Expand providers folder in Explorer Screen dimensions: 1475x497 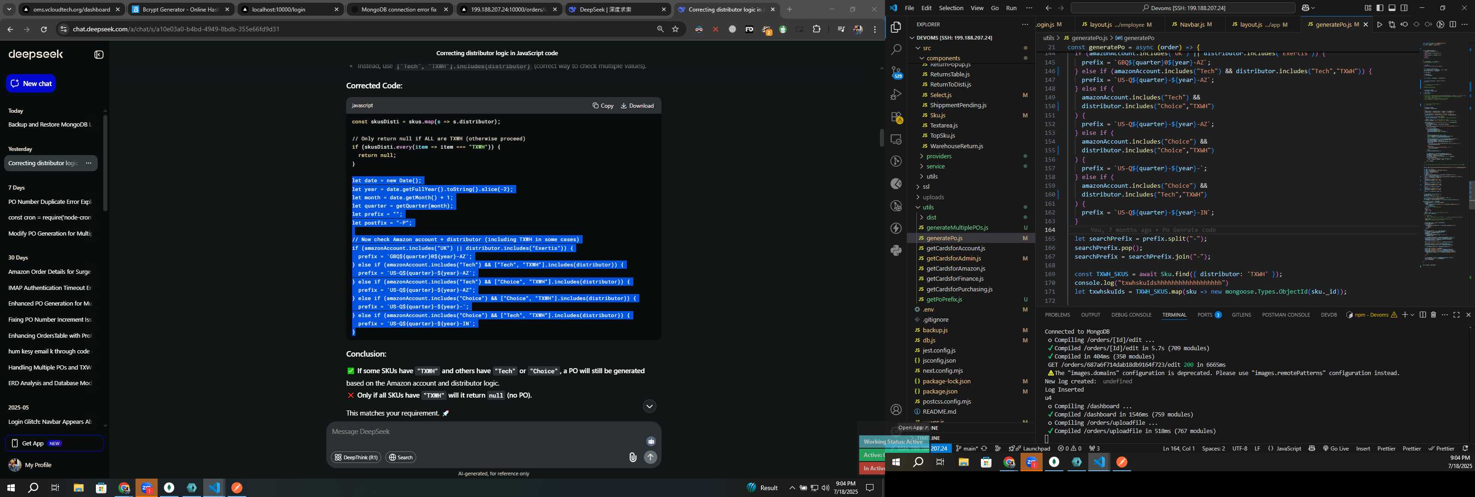(922, 156)
